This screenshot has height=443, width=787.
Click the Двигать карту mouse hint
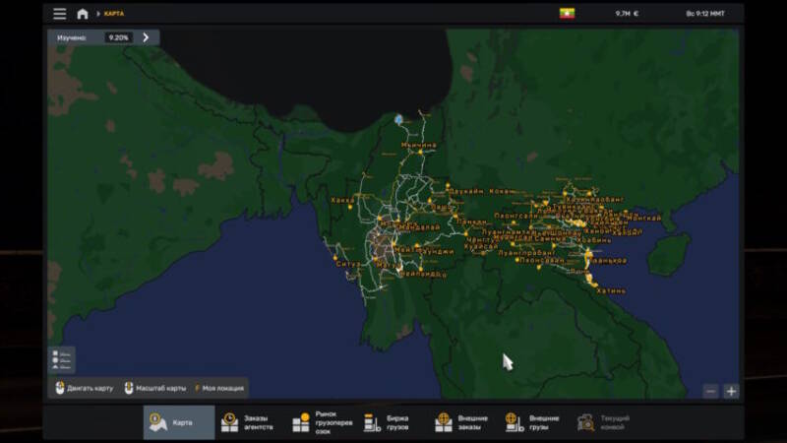tap(85, 388)
